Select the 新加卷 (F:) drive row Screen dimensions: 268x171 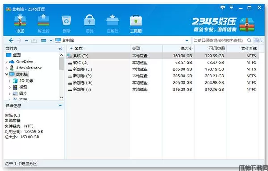tap(163, 76)
